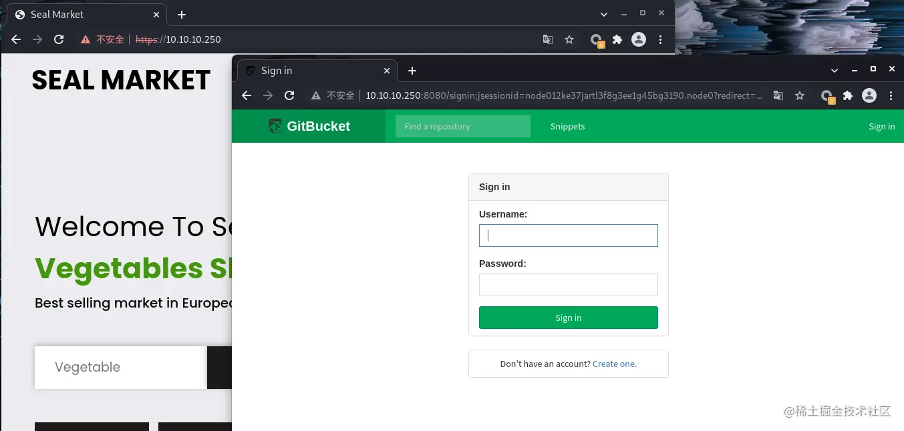
Task: Close the Seal Market tab
Action: [157, 14]
